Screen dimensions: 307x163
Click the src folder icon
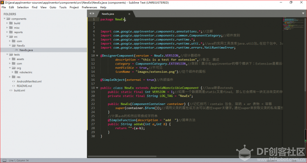[11, 36]
